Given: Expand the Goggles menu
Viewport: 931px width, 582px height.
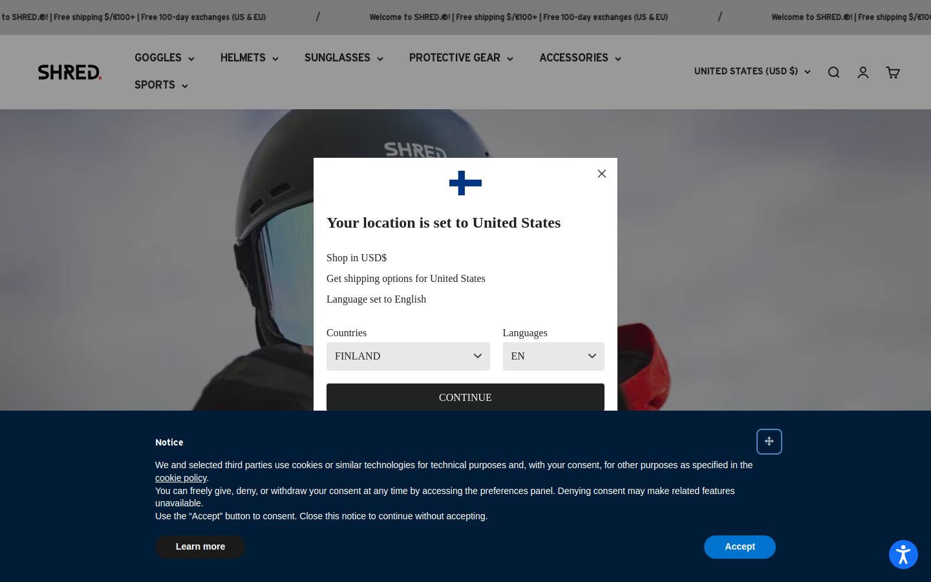Looking at the screenshot, I should [164, 58].
